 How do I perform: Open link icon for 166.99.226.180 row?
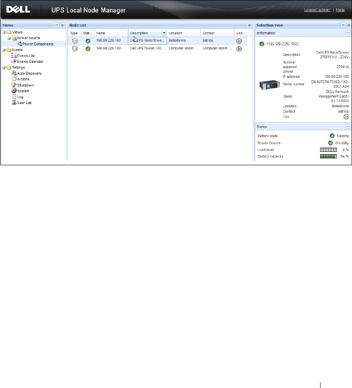point(239,49)
